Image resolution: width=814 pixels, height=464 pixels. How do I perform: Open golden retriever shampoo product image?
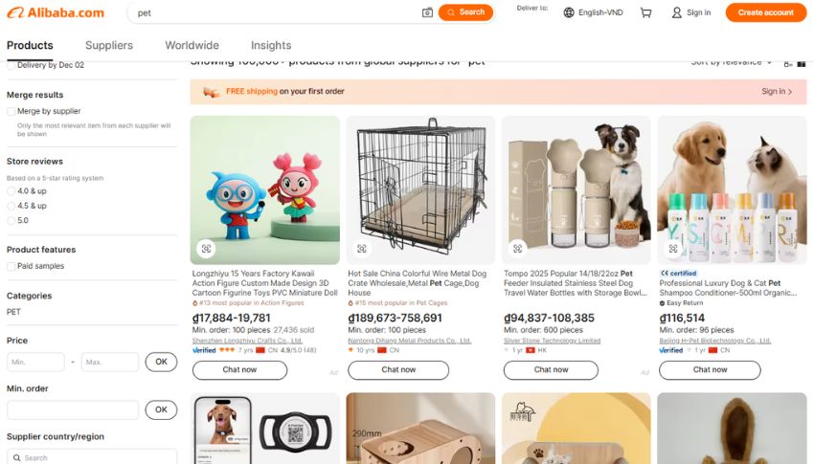(732, 189)
